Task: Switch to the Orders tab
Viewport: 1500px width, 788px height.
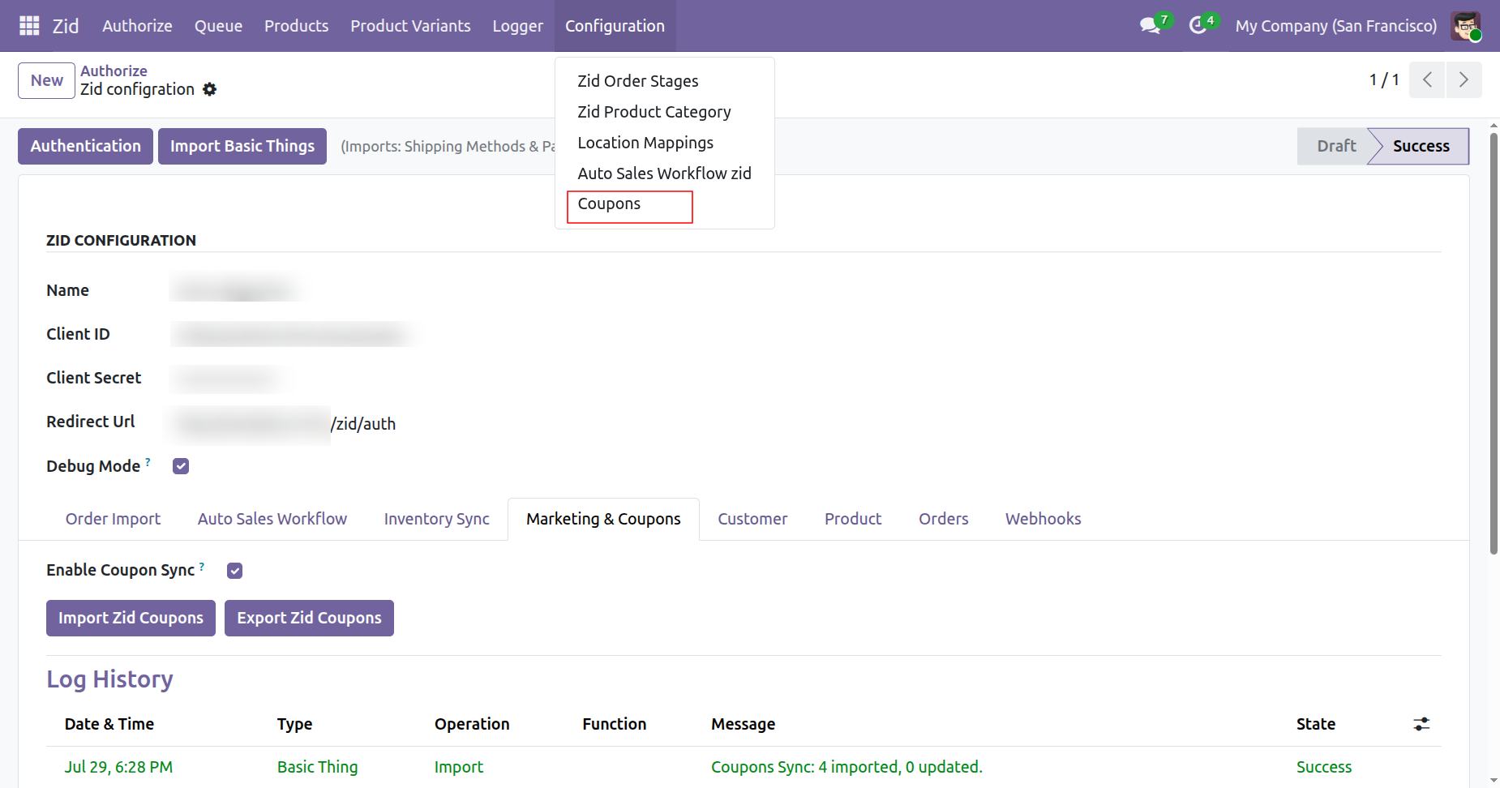Action: coord(944,519)
